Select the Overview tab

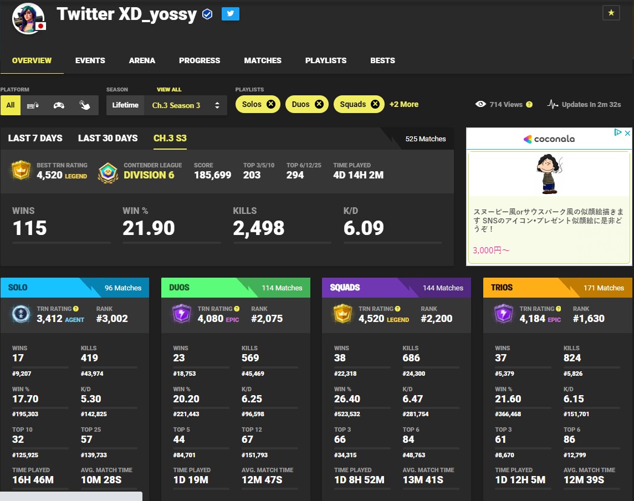[32, 60]
